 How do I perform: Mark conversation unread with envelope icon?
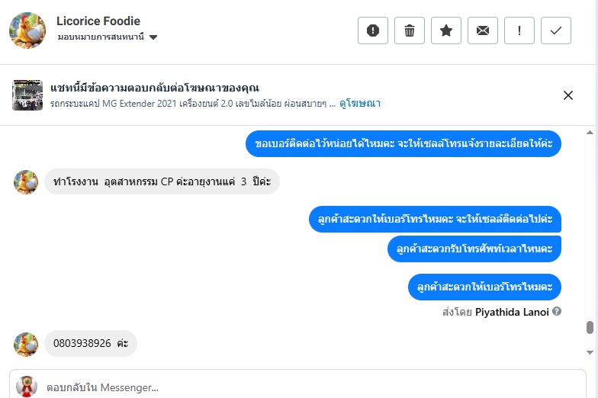click(483, 30)
